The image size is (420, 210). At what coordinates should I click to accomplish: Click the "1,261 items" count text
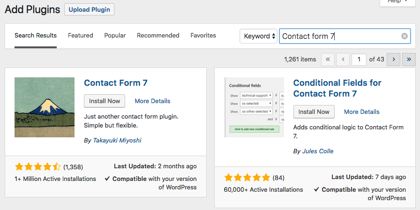pos(300,60)
